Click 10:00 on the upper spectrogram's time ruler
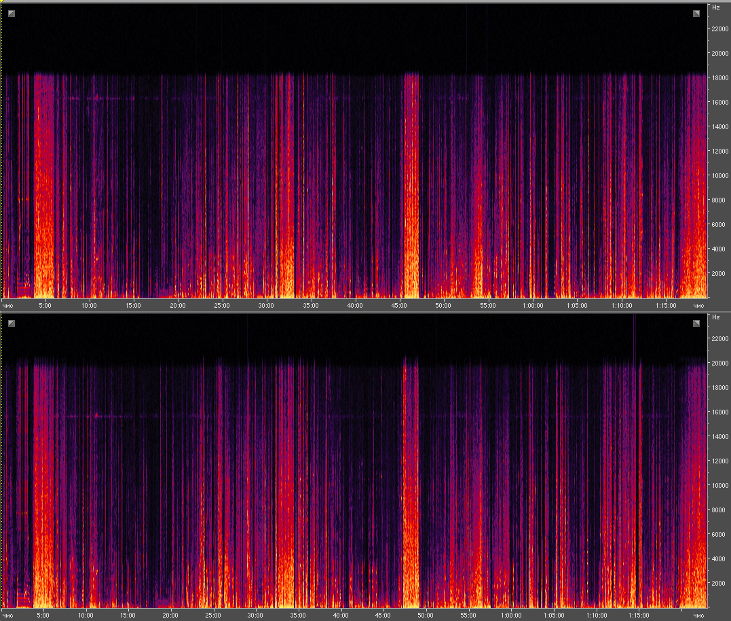This screenshot has width=731, height=621. (89, 306)
